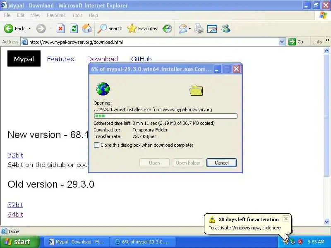Viewport: 331px width, 248px height.
Task: Click the status bar page icon
Action: (4, 231)
